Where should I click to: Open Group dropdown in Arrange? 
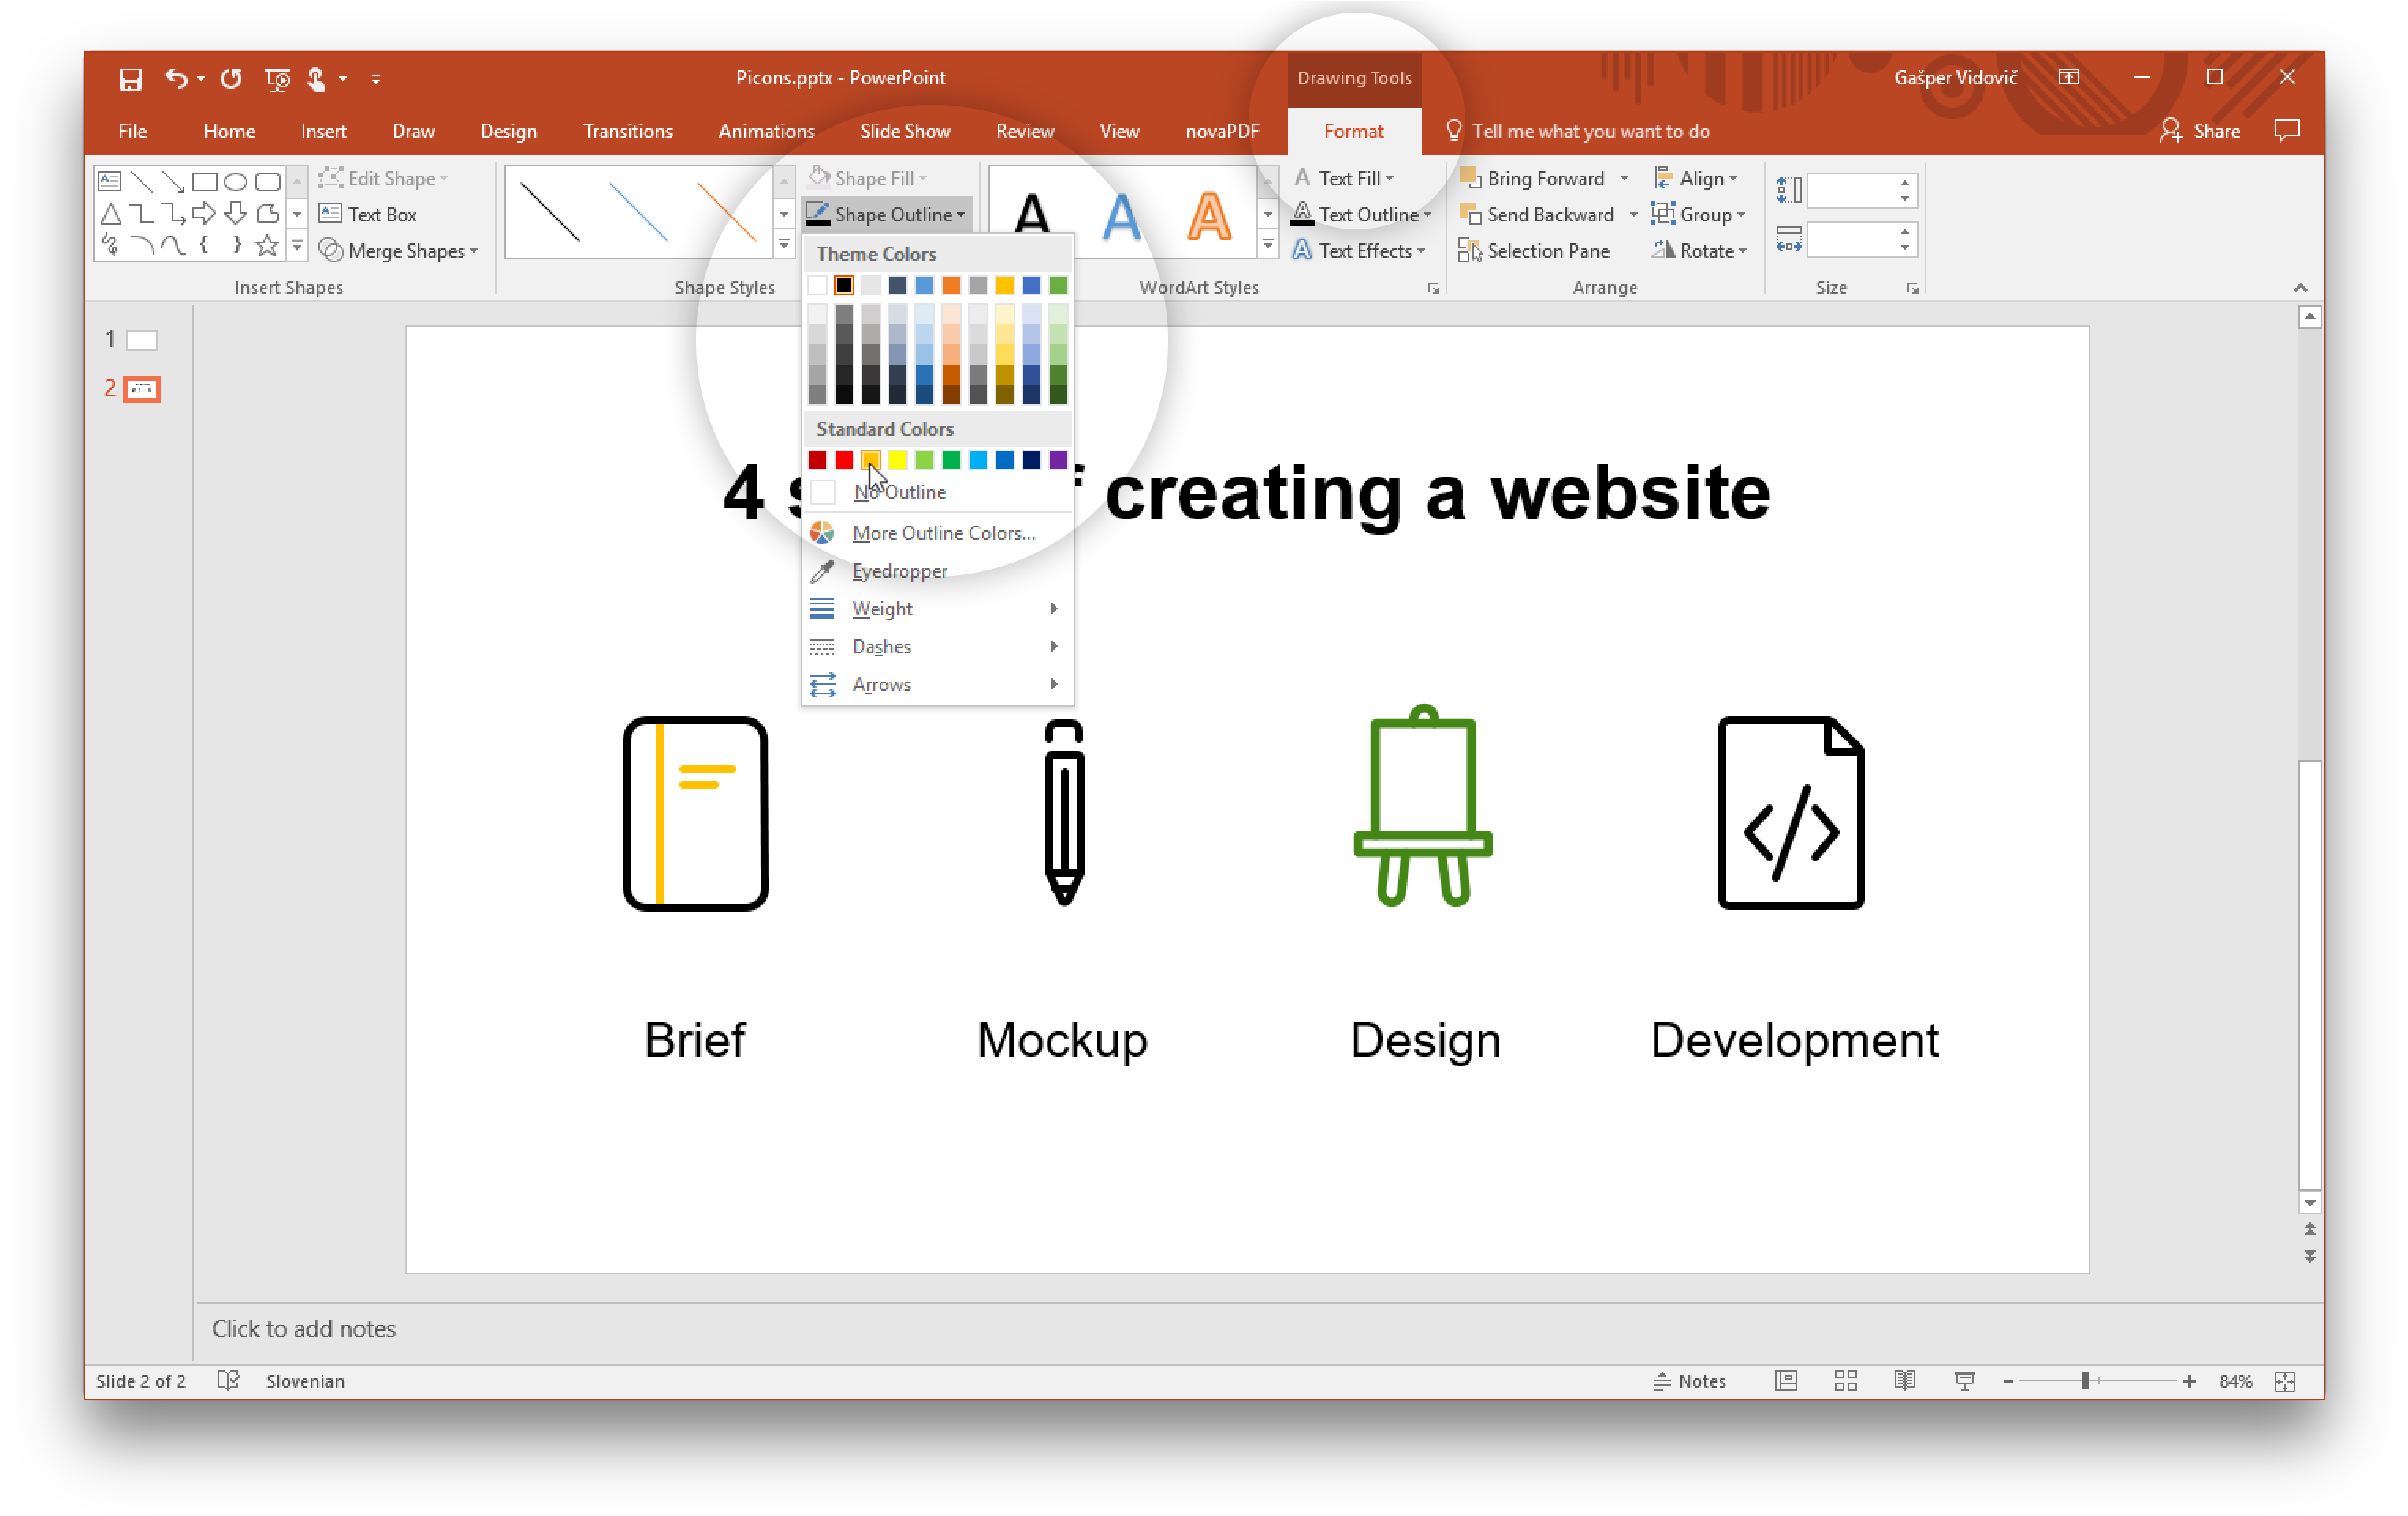pos(1698,214)
